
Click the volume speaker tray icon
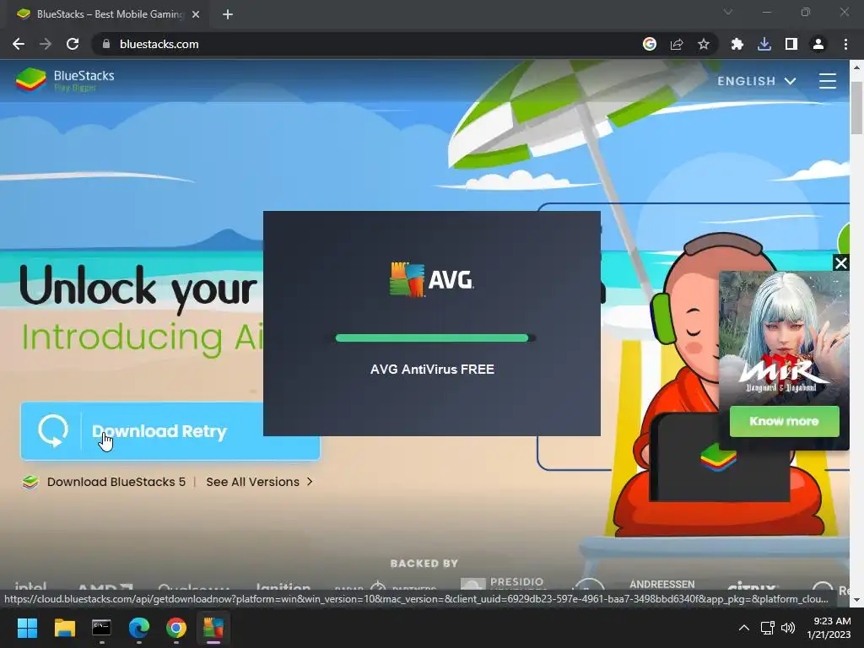pyautogui.click(x=789, y=628)
